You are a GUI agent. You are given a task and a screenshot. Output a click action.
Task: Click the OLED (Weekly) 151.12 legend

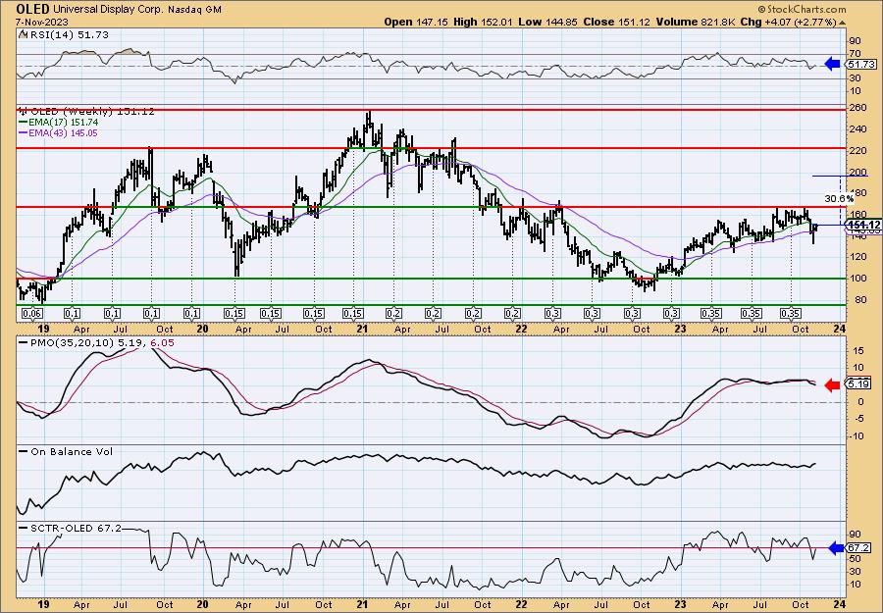(x=91, y=112)
